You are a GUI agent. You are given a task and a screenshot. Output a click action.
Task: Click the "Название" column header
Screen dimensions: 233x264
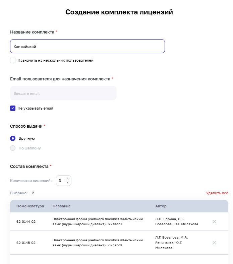[61, 206]
